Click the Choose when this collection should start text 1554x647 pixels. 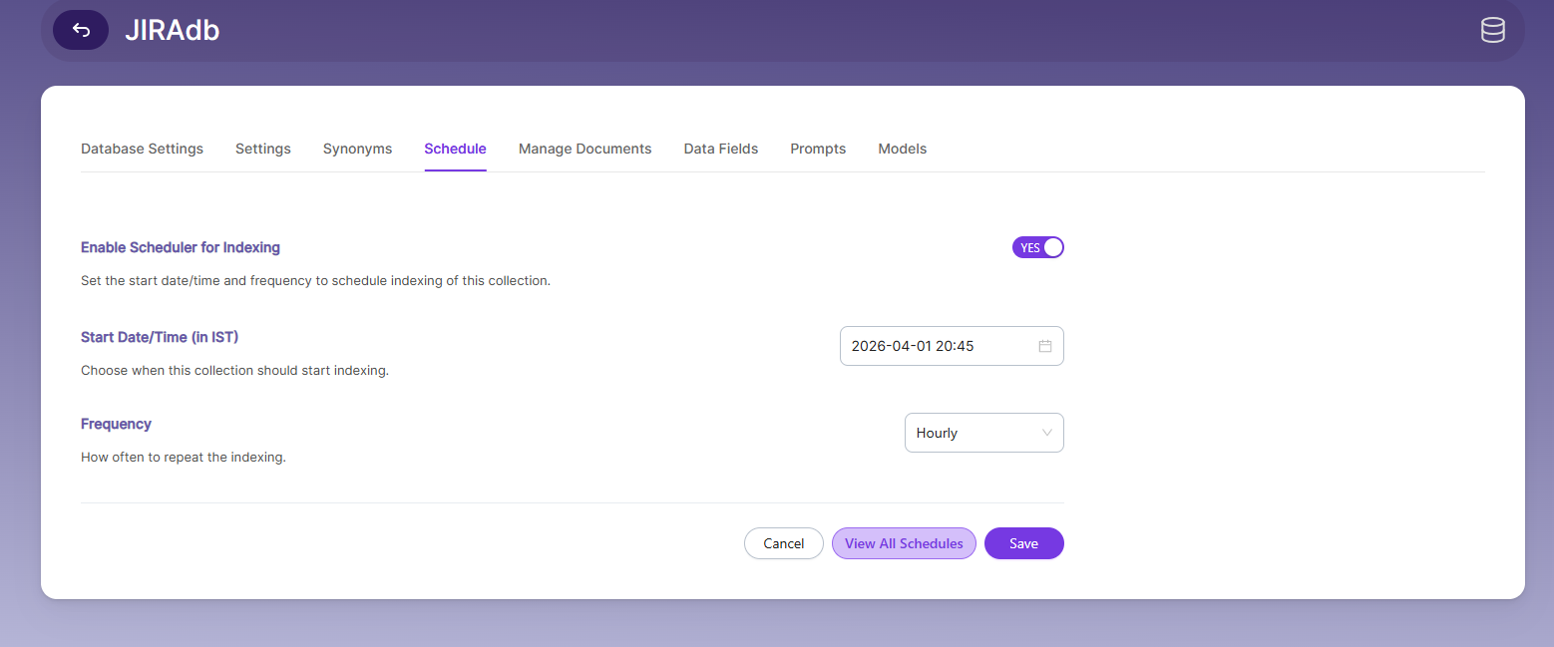(234, 370)
